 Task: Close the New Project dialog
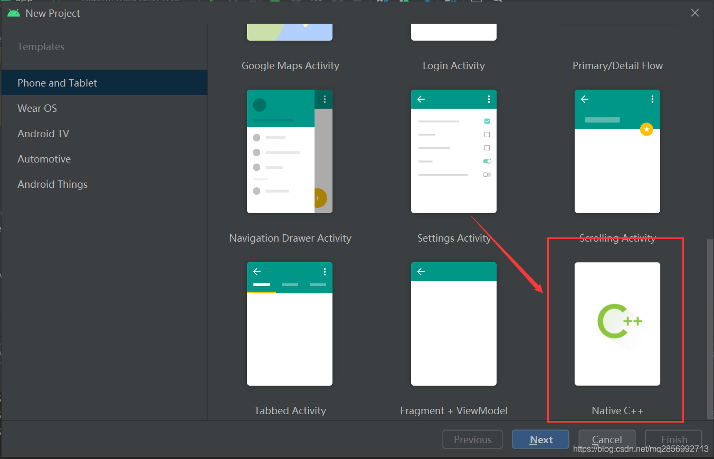click(x=695, y=13)
